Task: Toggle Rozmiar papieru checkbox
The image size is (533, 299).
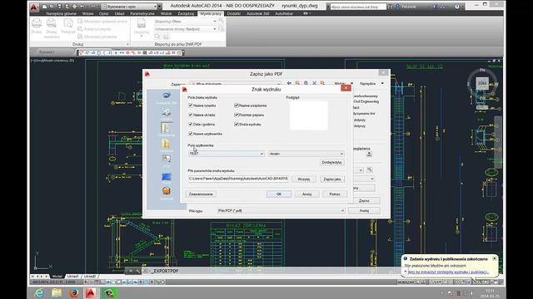Action: pos(237,115)
